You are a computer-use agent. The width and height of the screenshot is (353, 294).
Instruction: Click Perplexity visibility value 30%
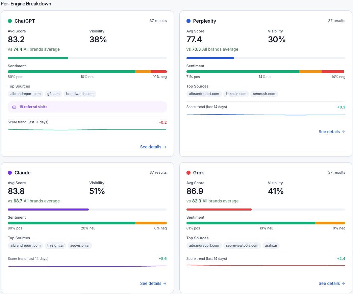point(277,40)
